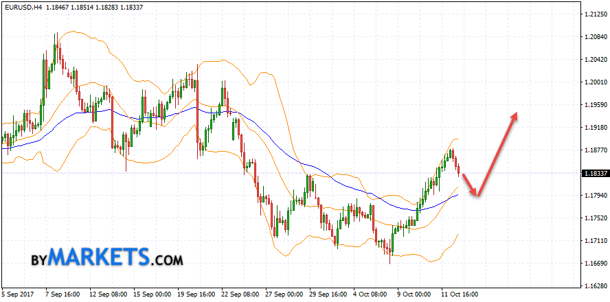
Task: Click the red upward forecast arrow head
Action: coord(512,117)
